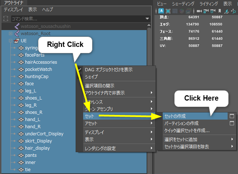Select the shoes_R tree row
The image size is (238, 174).
coord(74,112)
